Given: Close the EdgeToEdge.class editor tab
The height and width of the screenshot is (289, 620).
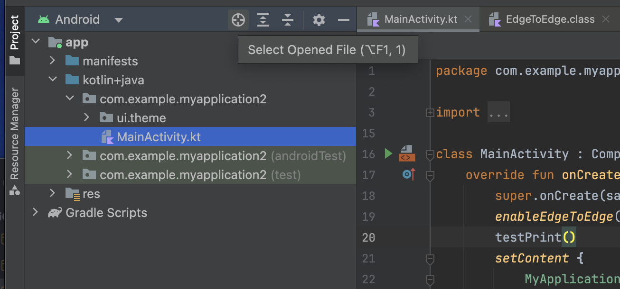Looking at the screenshot, I should tap(606, 19).
